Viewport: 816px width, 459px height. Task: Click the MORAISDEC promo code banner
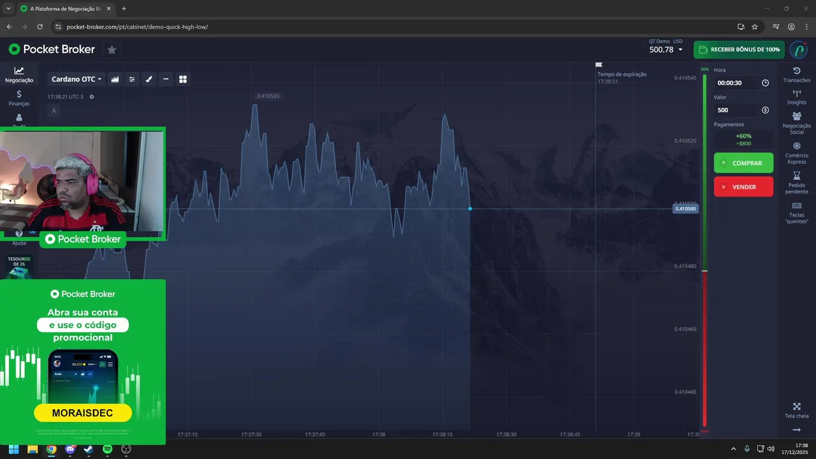click(x=83, y=413)
